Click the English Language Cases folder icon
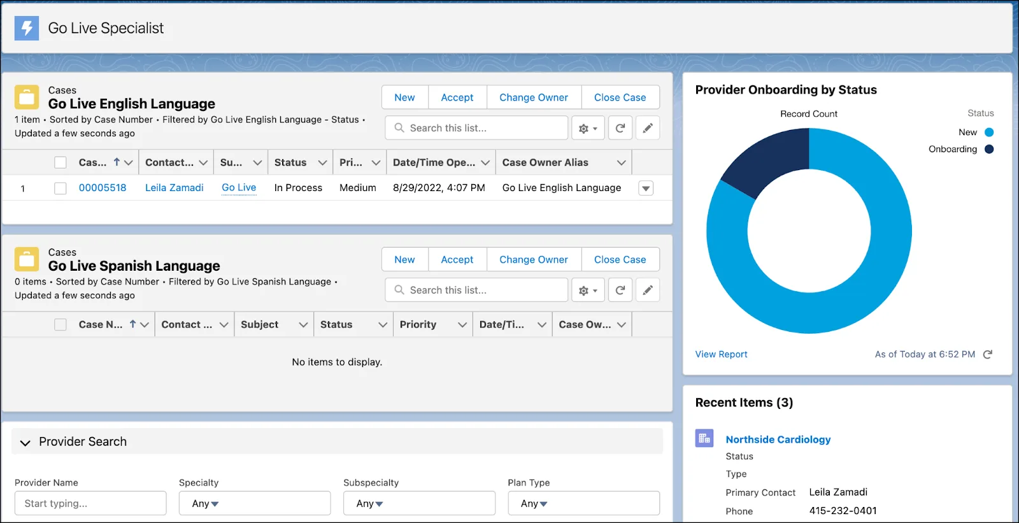Viewport: 1019px width, 523px height. [27, 97]
